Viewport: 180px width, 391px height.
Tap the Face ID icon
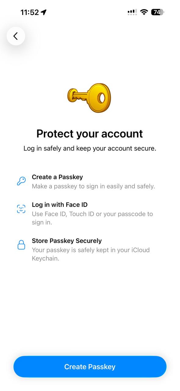click(x=21, y=209)
